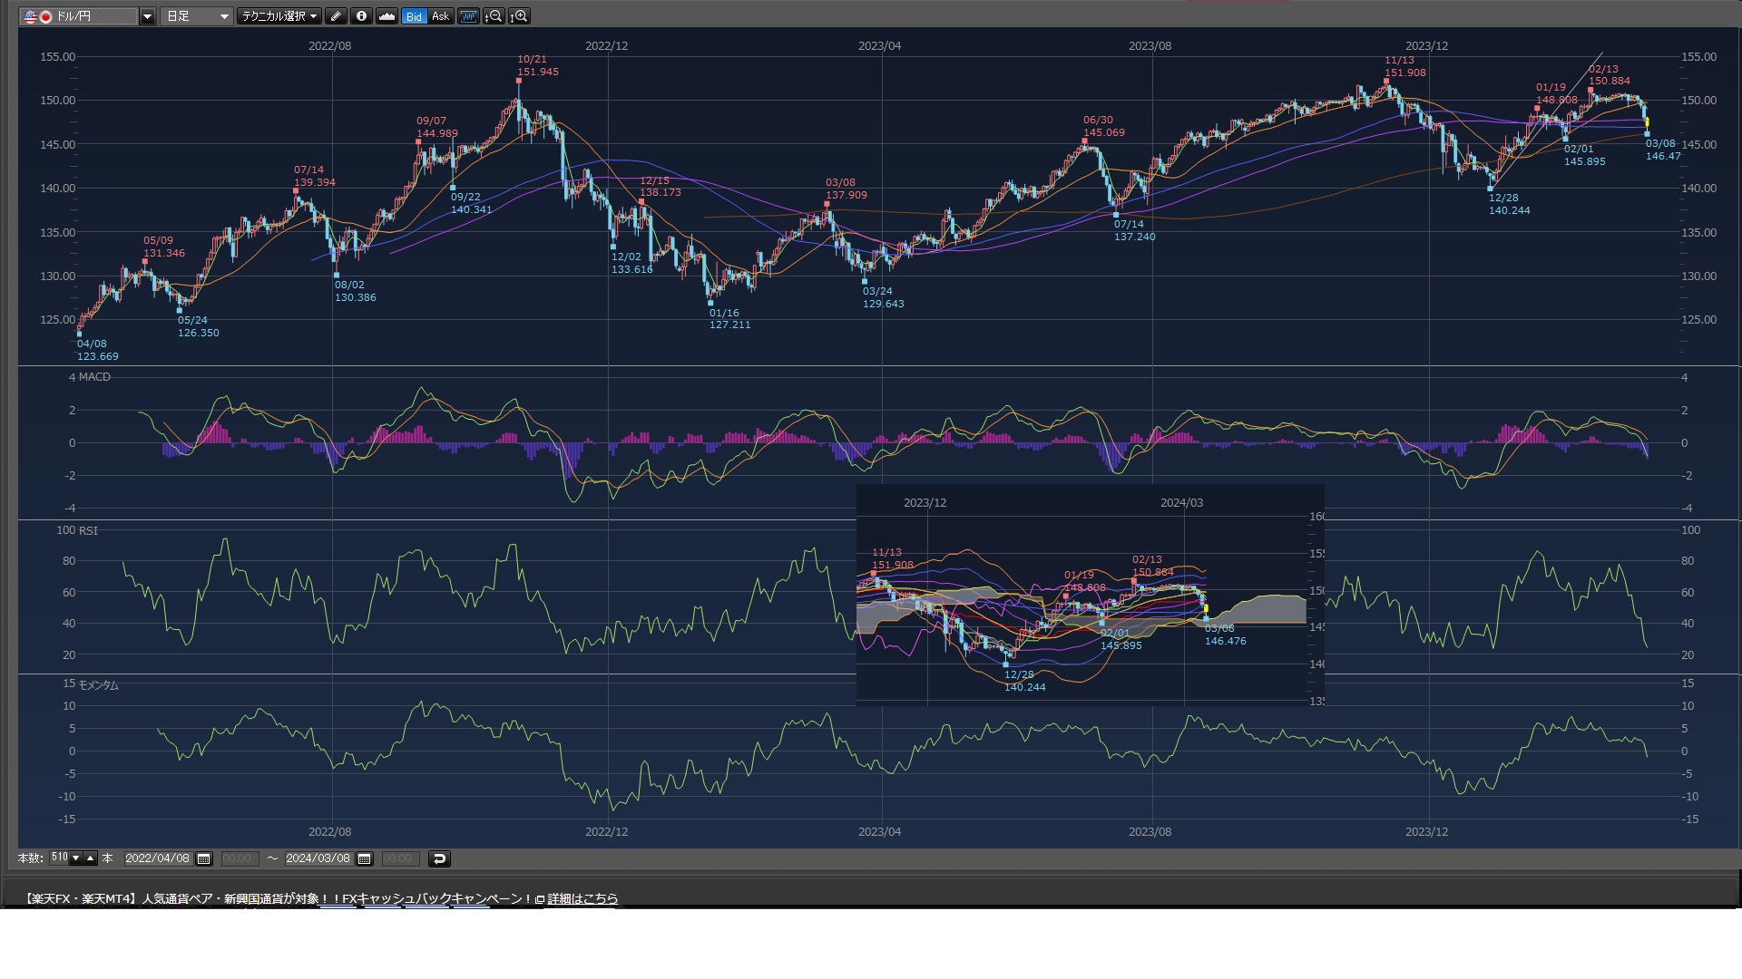The image size is (1742, 979).
Task: Open start date calendar picker
Action: click(204, 858)
